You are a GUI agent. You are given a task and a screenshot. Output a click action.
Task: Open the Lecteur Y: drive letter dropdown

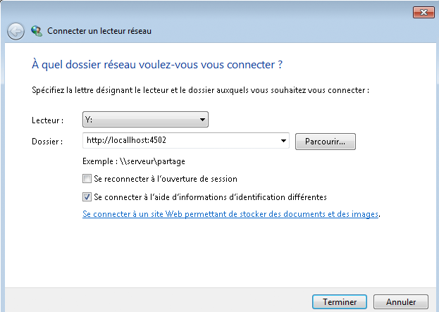[145, 120]
